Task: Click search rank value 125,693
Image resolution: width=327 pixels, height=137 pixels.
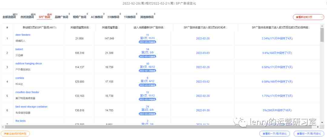Action: [79, 82]
